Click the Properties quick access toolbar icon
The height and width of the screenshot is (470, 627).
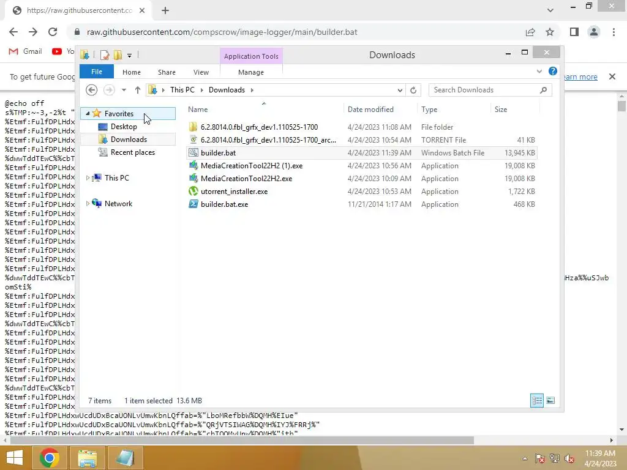(105, 54)
